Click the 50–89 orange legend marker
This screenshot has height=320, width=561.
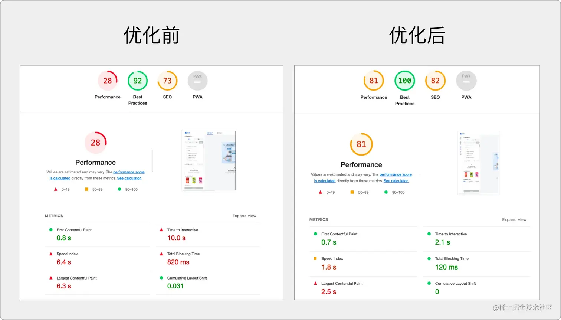pyautogui.click(x=86, y=189)
